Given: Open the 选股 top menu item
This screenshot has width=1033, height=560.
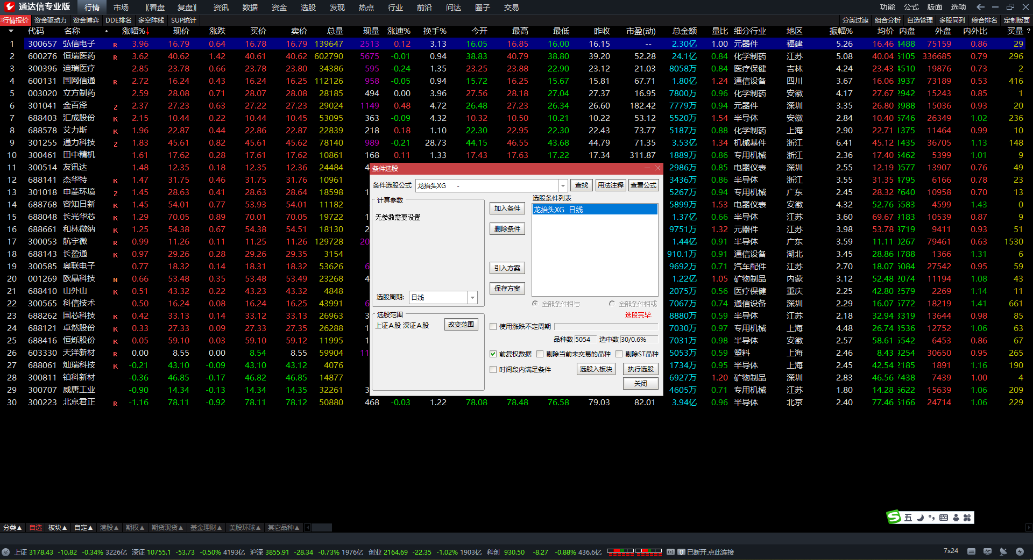Looking at the screenshot, I should [x=308, y=7].
